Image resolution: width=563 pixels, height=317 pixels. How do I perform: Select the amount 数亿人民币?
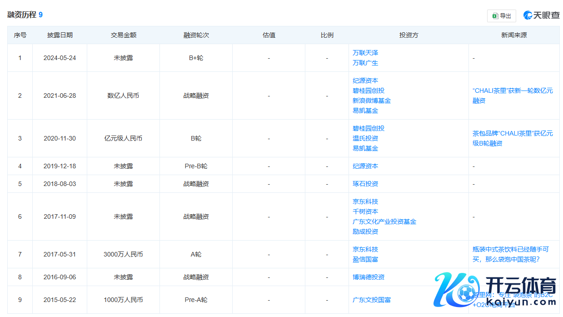coord(123,96)
